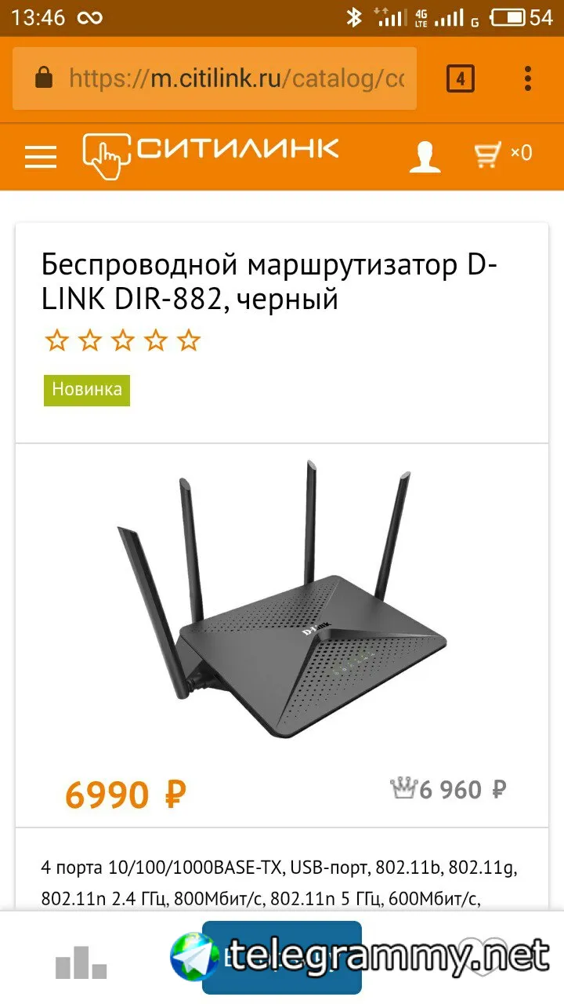Tap the padlock security icon in address bar
The width and height of the screenshot is (564, 1004).
[x=44, y=78]
